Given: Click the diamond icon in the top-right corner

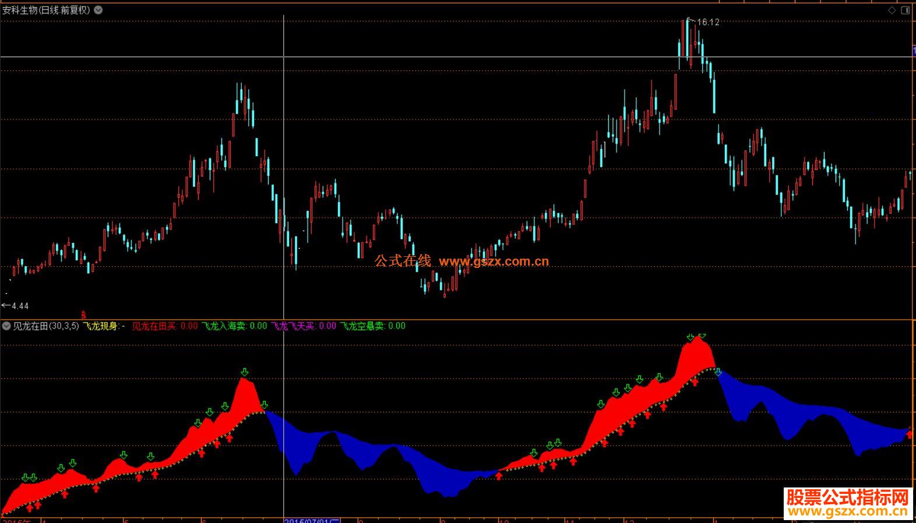Looking at the screenshot, I should tap(892, 10).
